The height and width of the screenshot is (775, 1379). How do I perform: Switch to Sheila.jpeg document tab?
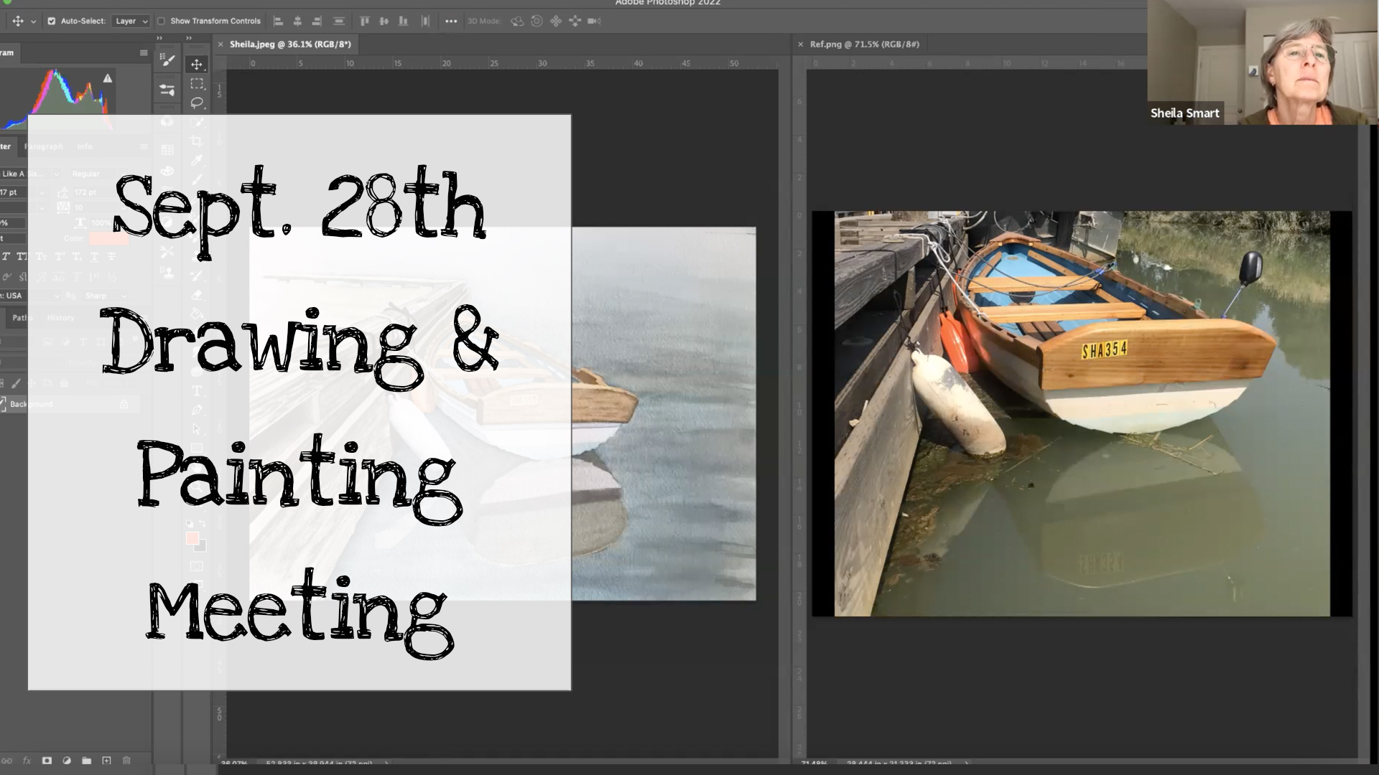[290, 44]
